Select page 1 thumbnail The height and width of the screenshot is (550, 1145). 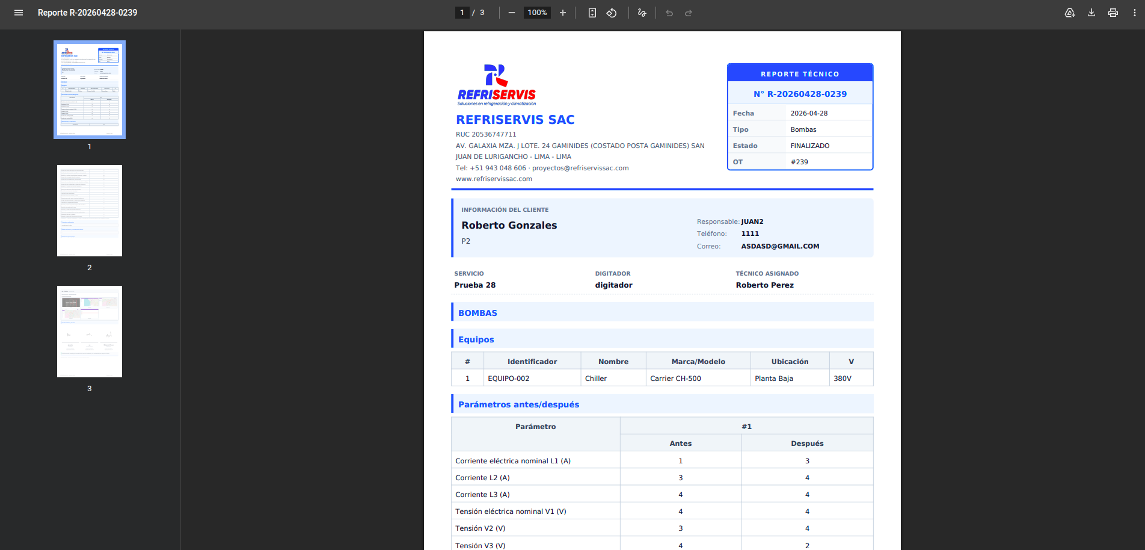[x=90, y=90]
